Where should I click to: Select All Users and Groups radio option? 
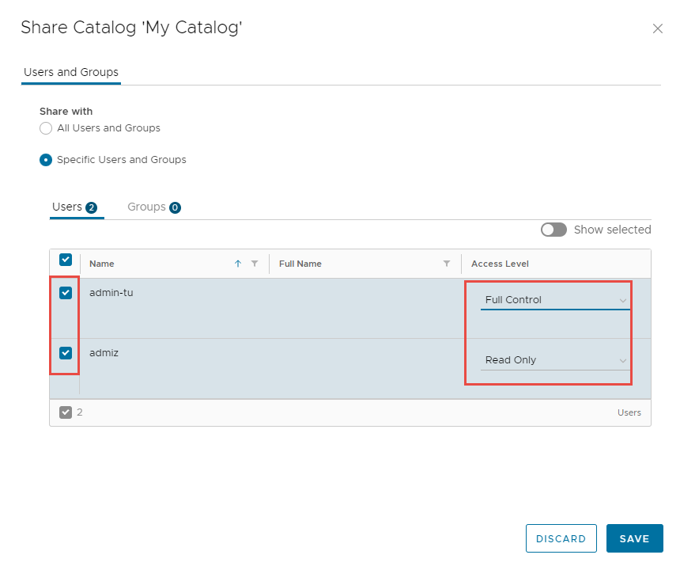pos(46,128)
